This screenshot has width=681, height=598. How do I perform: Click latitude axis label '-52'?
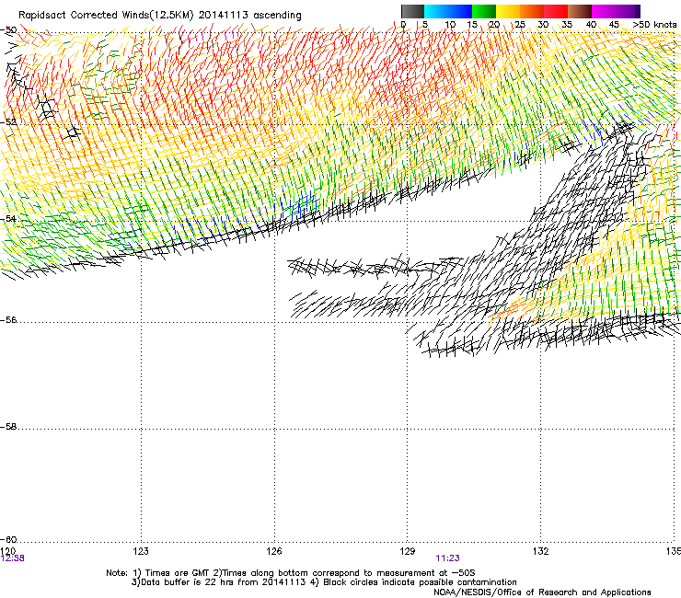pos(8,122)
